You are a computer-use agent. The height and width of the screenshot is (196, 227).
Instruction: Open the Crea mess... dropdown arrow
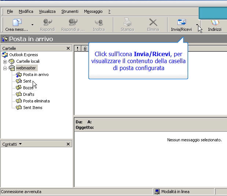tap(32, 25)
